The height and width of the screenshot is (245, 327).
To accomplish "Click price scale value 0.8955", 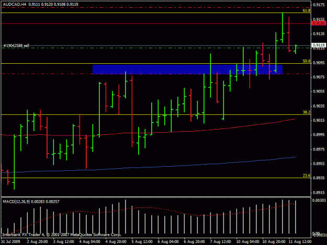I will coord(319,164).
